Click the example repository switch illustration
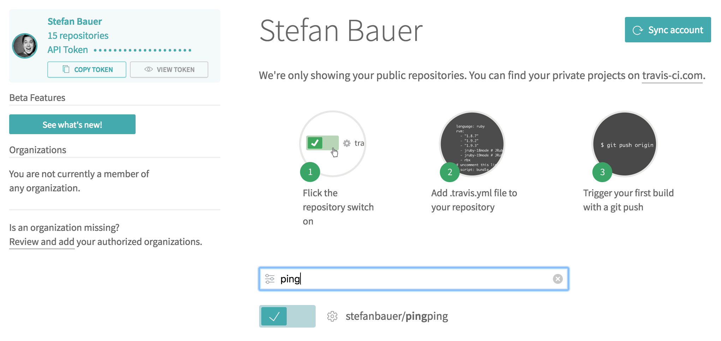Viewport: 721px width, 341px height. pos(333,144)
